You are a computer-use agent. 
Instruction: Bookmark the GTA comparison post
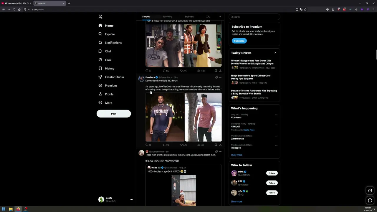(216, 71)
